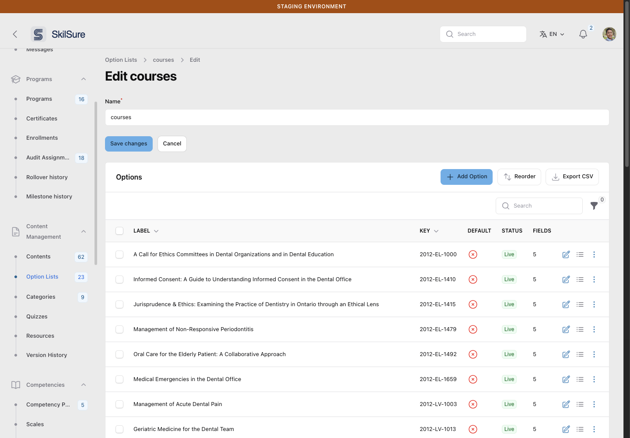Open the options filter funnel icon
The image size is (630, 438).
tap(594, 206)
